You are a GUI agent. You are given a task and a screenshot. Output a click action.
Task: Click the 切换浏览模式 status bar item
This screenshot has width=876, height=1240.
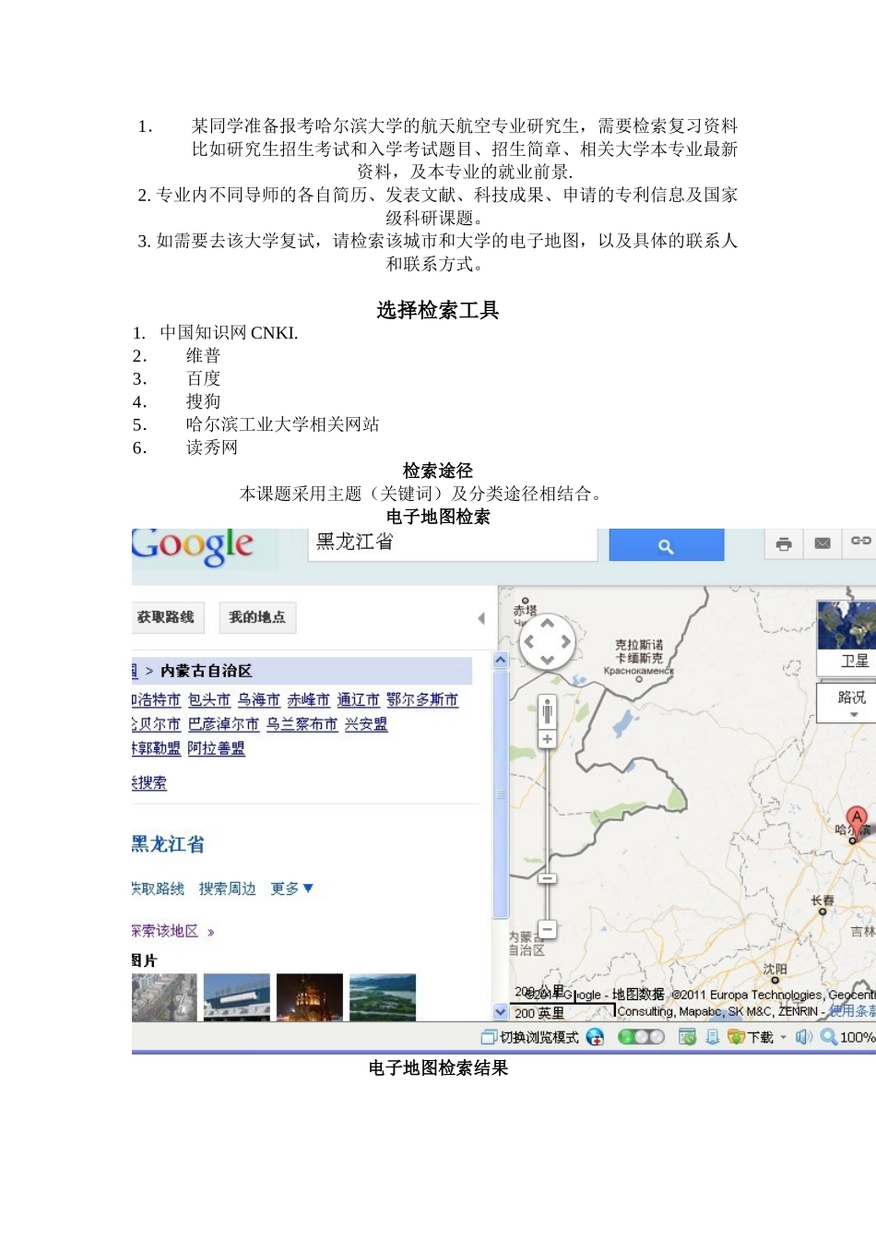tap(530, 1037)
